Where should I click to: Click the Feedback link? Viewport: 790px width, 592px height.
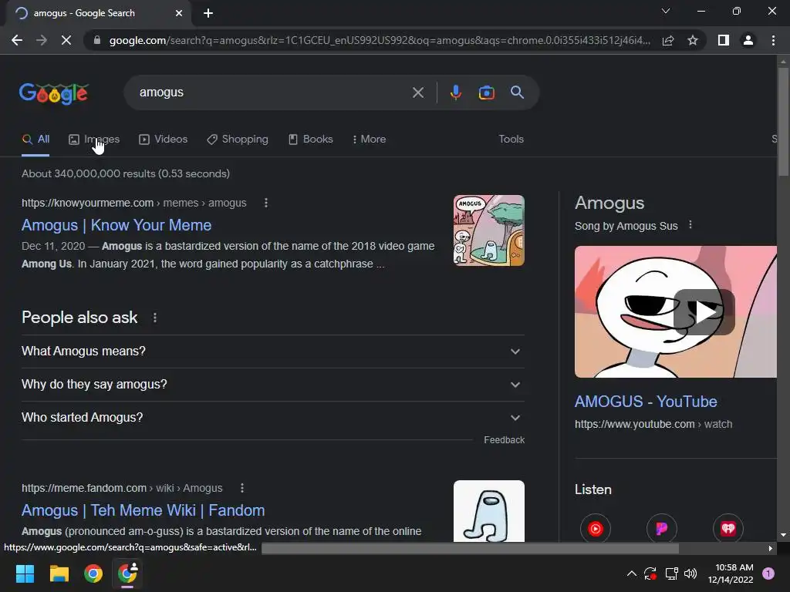tap(504, 440)
